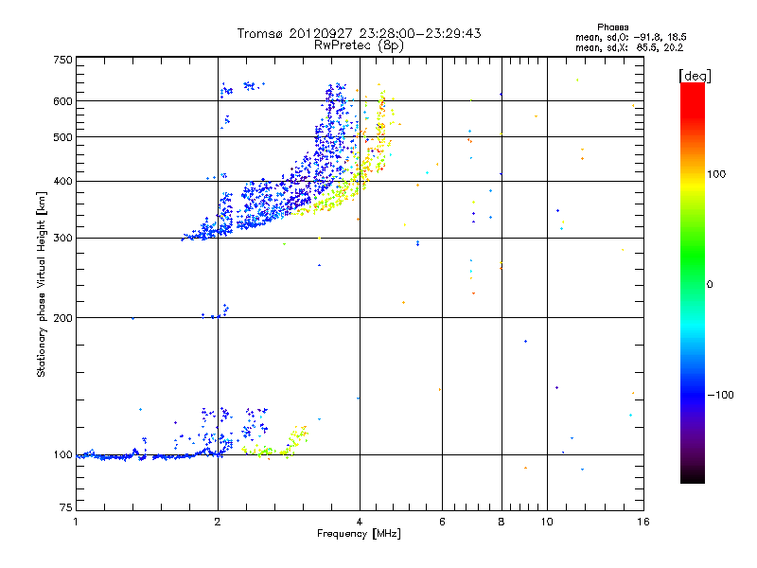The width and height of the screenshot is (757, 568).
Task: Select the 'RwPretec (8p)' subtitle text
Action: (359, 45)
